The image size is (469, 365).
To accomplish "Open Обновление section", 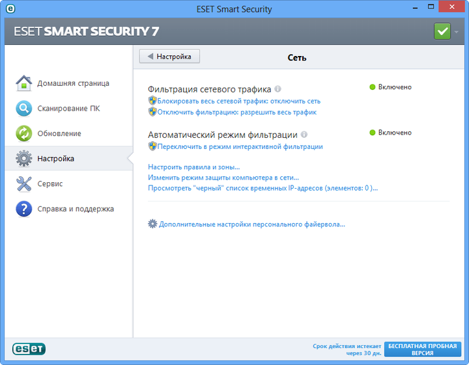I will click(x=59, y=133).
